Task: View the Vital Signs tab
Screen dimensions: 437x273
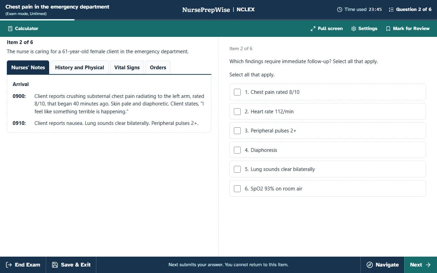Action: pyautogui.click(x=127, y=68)
